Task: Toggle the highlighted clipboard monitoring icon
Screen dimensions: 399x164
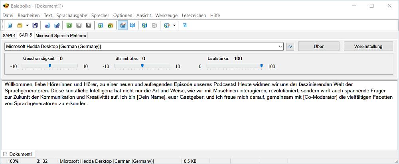Action: 122,25
